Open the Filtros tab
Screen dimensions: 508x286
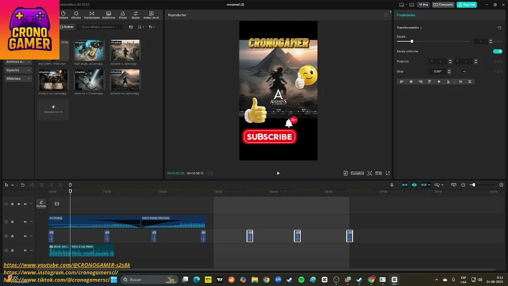click(x=123, y=15)
